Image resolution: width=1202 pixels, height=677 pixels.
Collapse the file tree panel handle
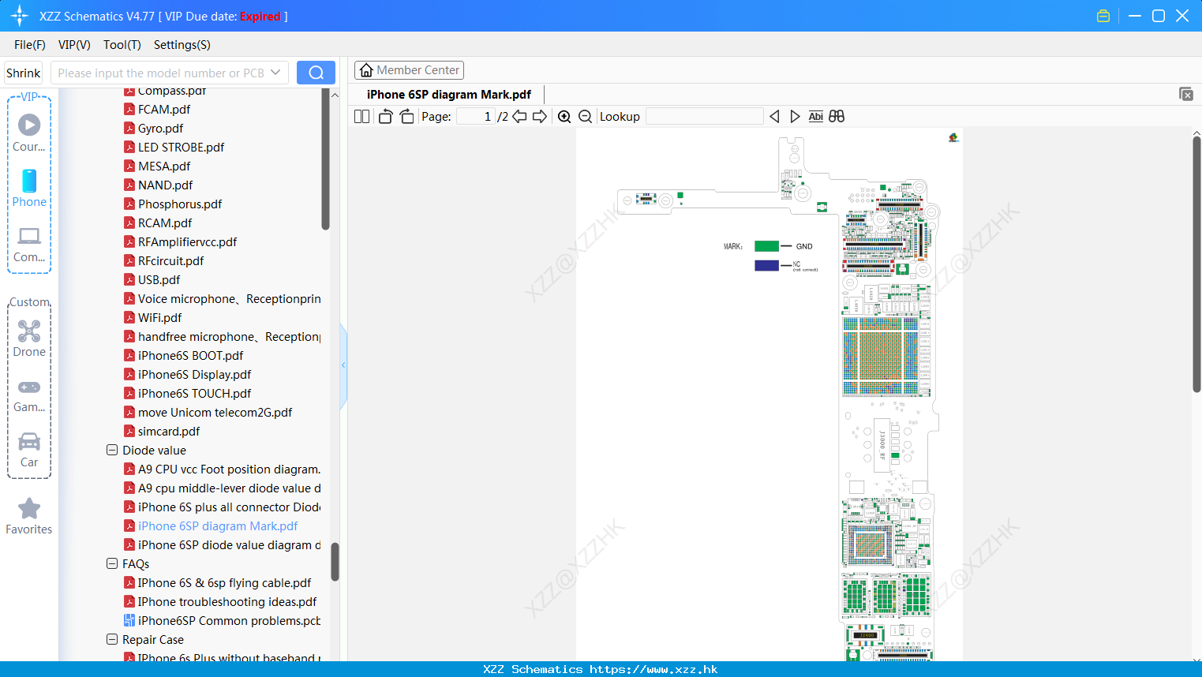click(x=343, y=365)
